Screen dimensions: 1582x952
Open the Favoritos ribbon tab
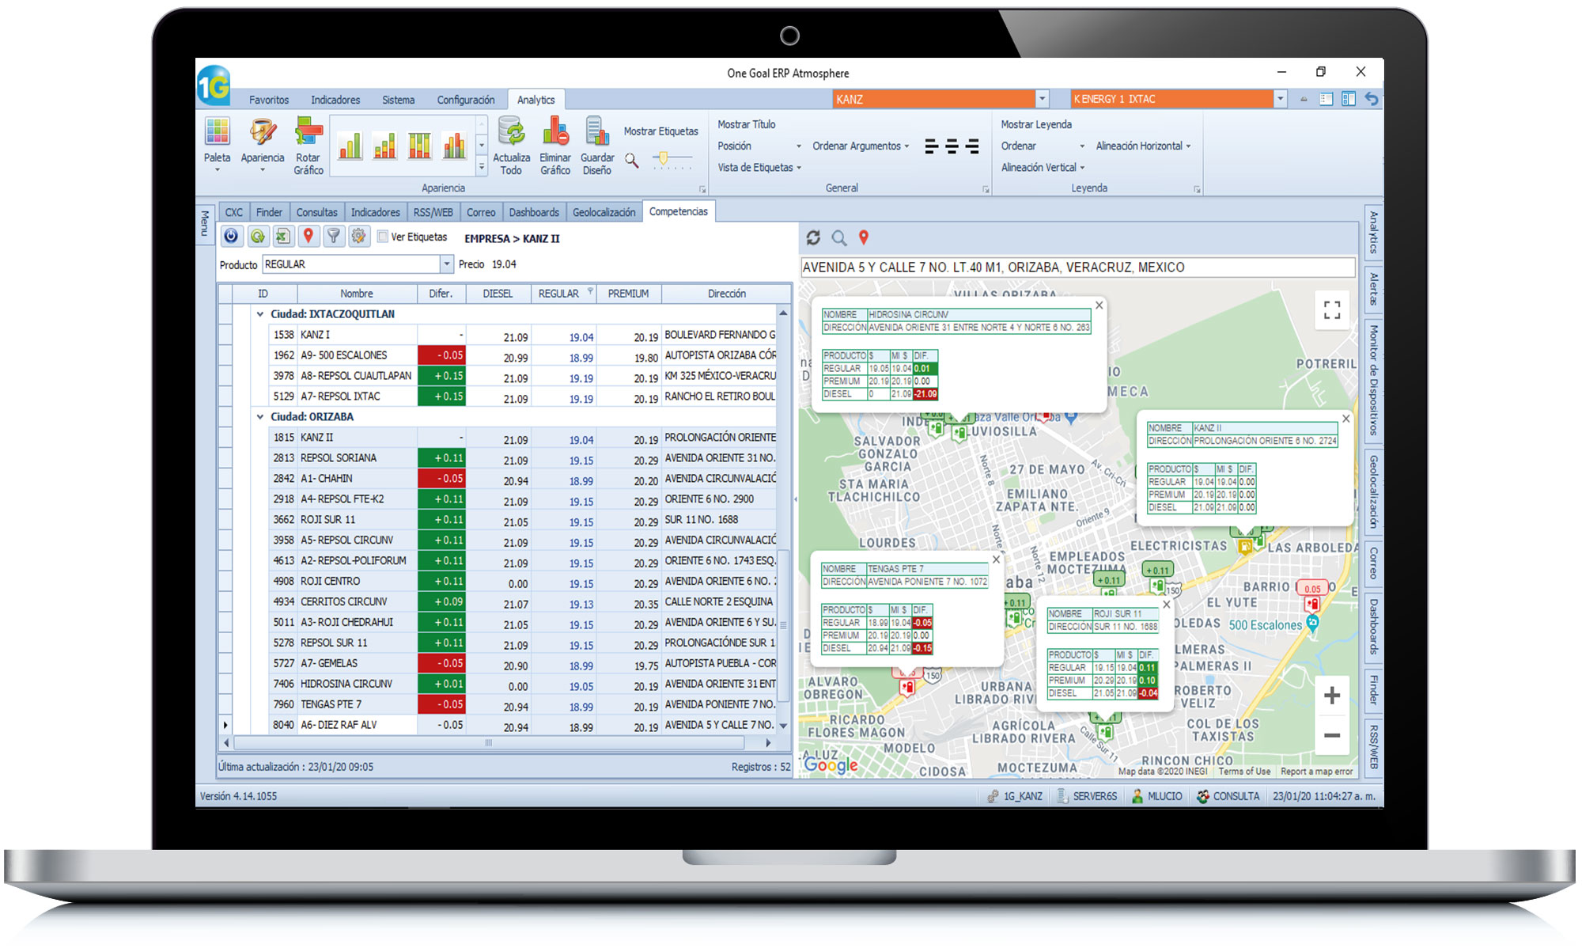point(269,100)
